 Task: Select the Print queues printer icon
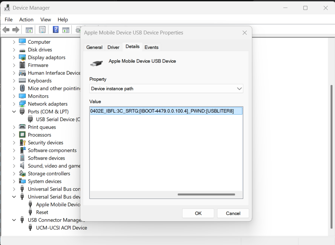[22, 127]
